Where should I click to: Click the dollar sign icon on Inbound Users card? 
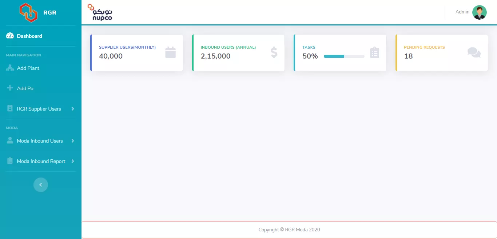tap(274, 53)
